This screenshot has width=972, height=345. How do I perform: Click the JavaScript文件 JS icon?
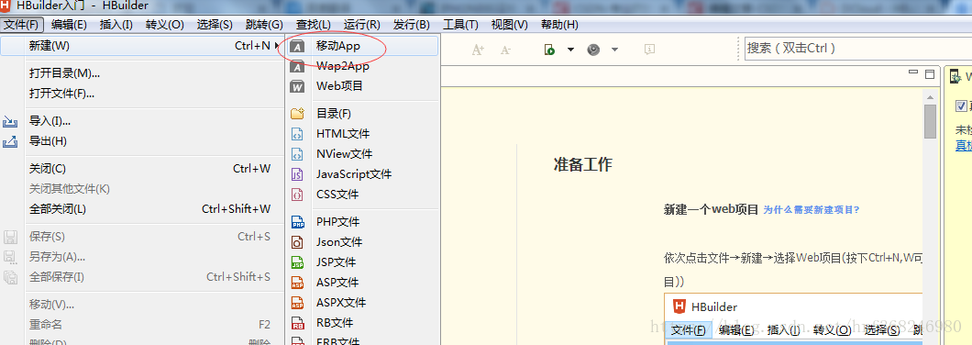pyautogui.click(x=298, y=174)
